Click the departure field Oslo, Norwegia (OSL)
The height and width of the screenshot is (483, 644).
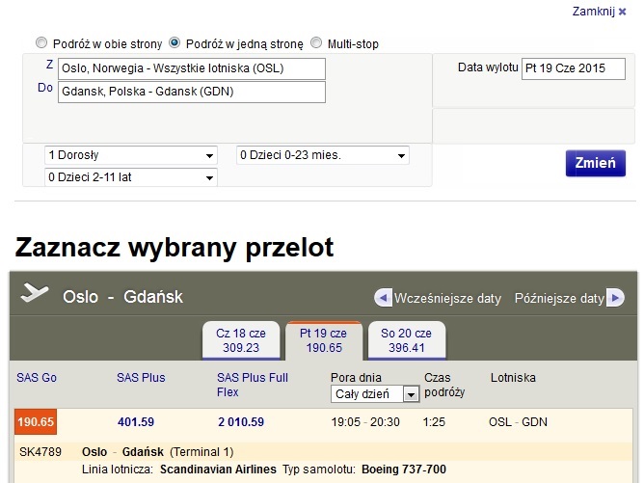[192, 68]
